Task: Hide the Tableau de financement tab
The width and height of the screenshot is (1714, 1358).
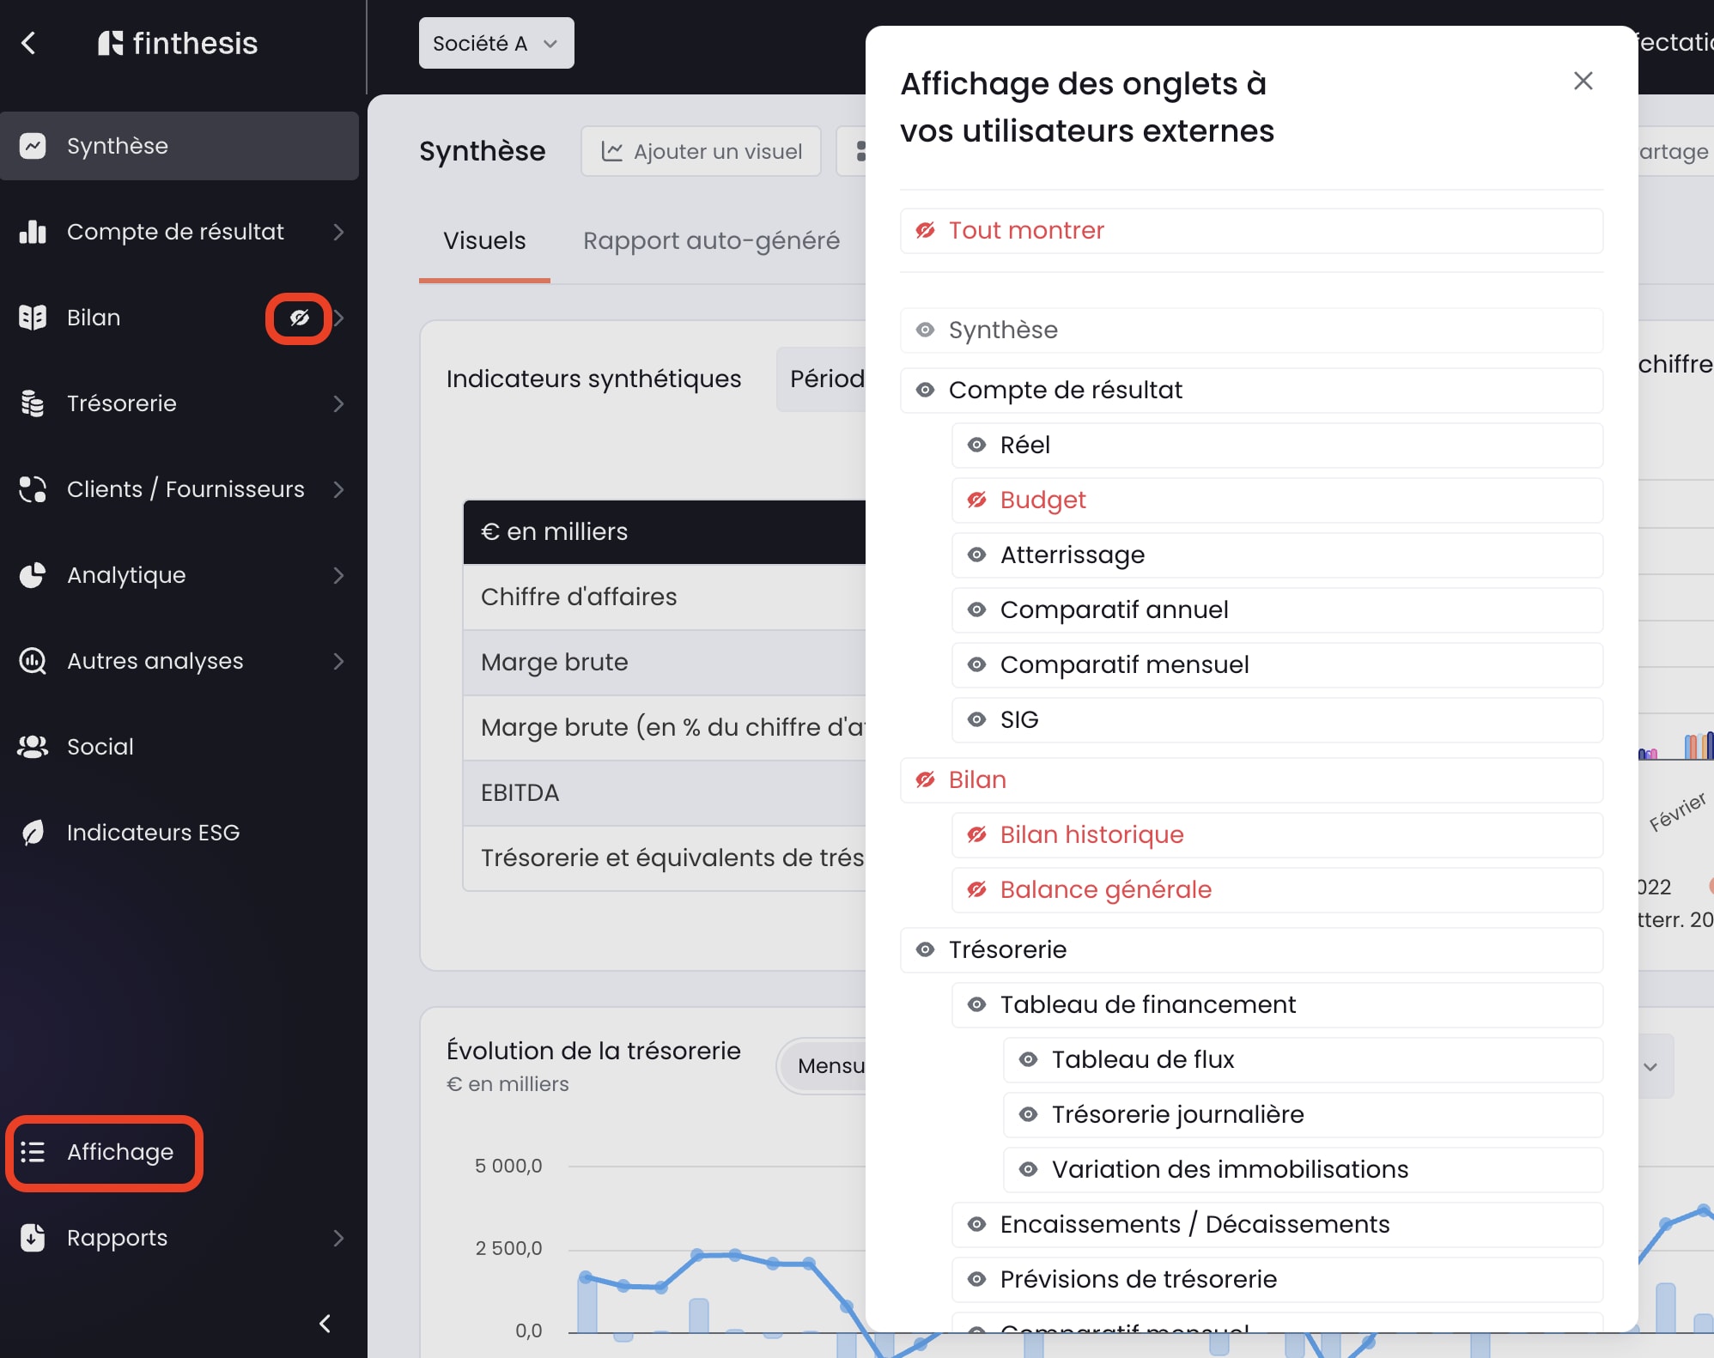Action: 976,1004
